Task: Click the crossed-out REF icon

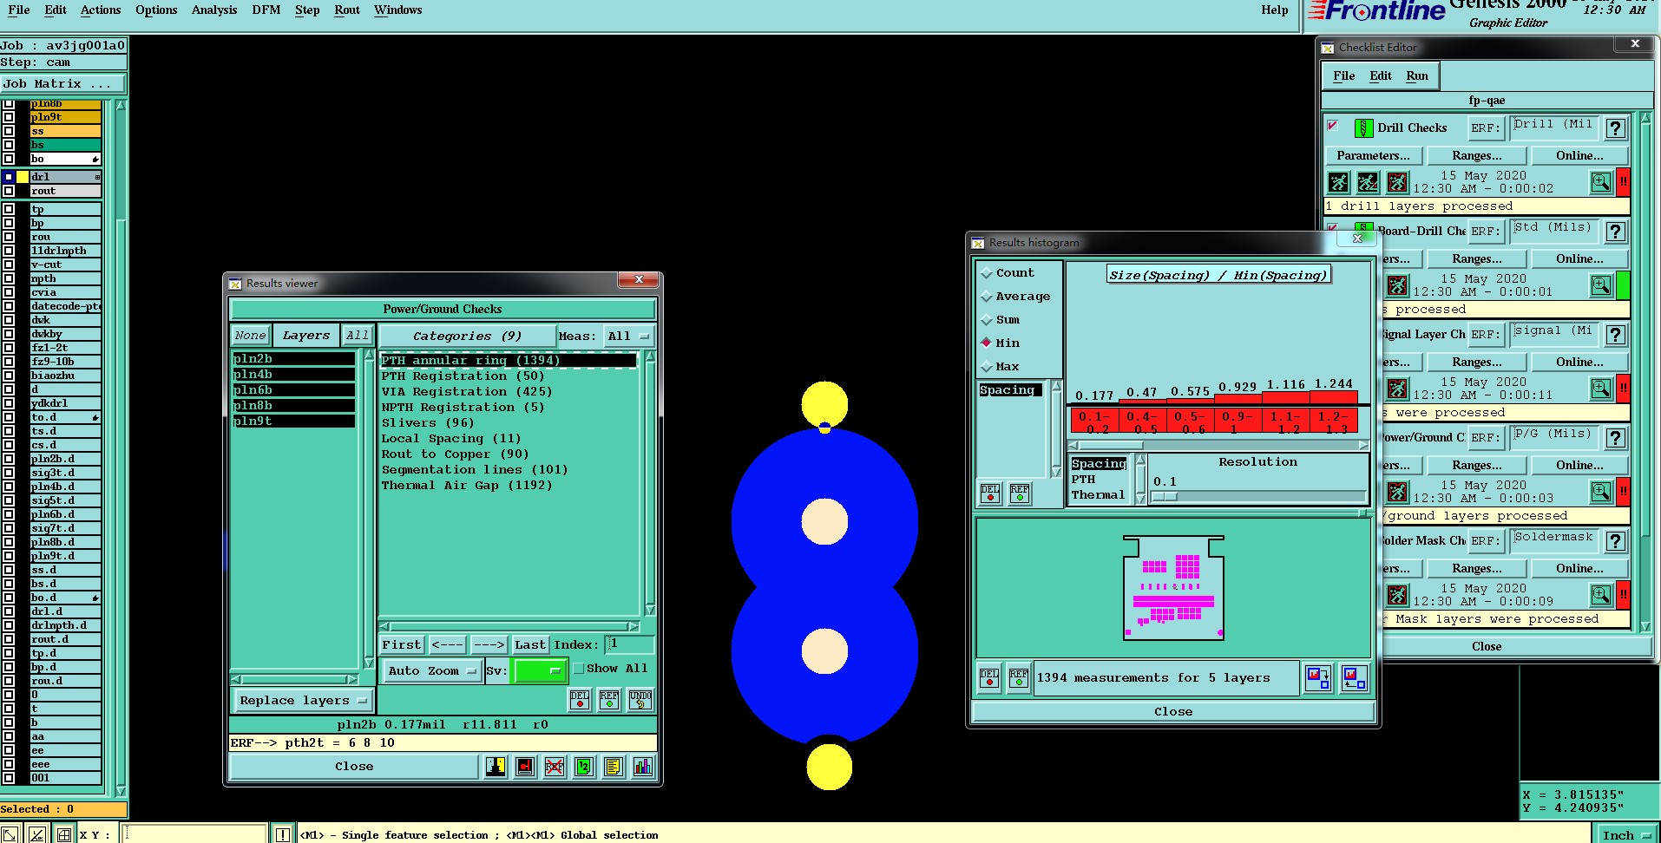Action: pos(555,767)
